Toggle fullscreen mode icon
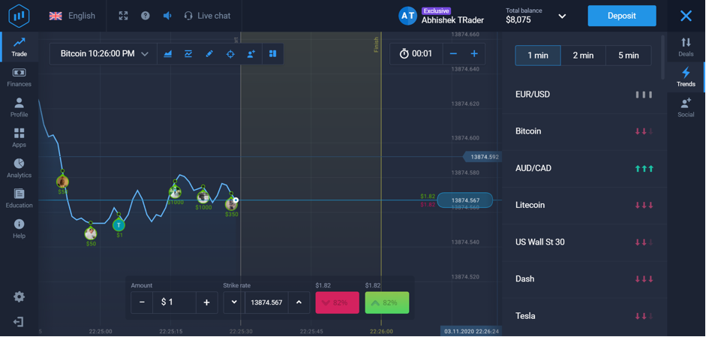Viewport: 706px width, 337px height. [123, 16]
